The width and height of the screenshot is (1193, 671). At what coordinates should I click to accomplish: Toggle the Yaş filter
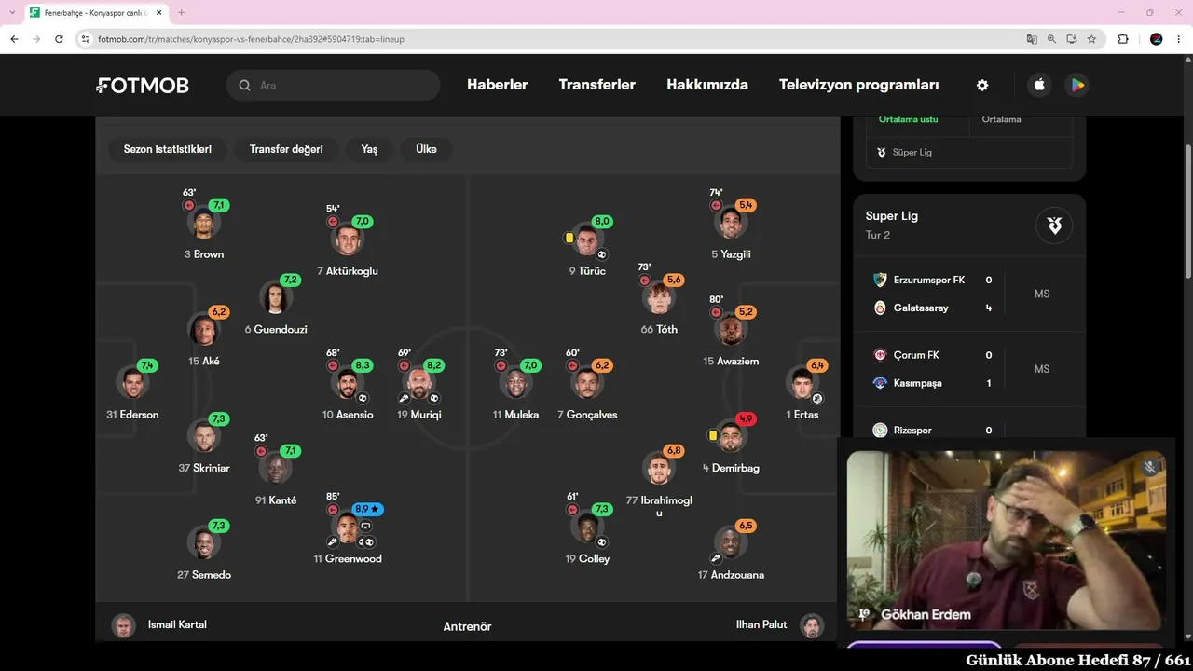(x=369, y=149)
